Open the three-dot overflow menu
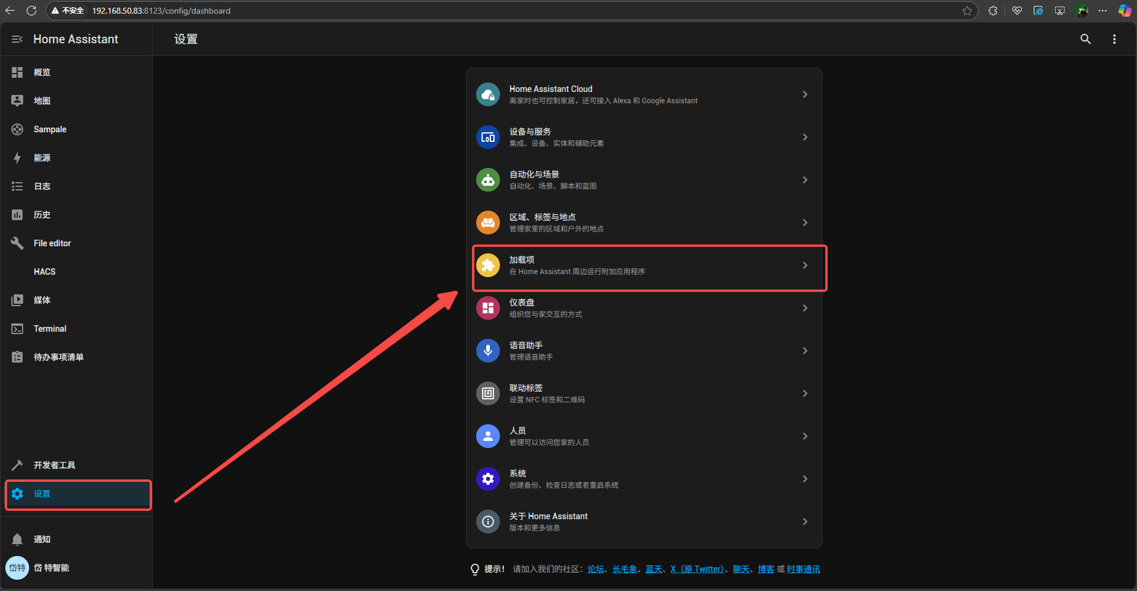This screenshot has width=1137, height=591. [x=1114, y=39]
